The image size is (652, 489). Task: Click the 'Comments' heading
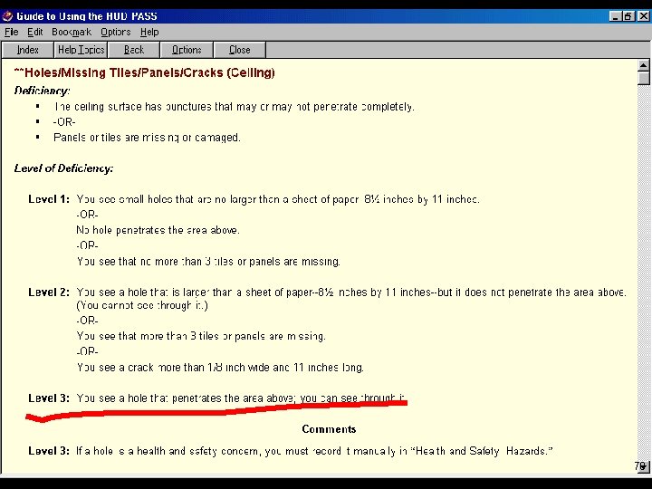coord(329,429)
